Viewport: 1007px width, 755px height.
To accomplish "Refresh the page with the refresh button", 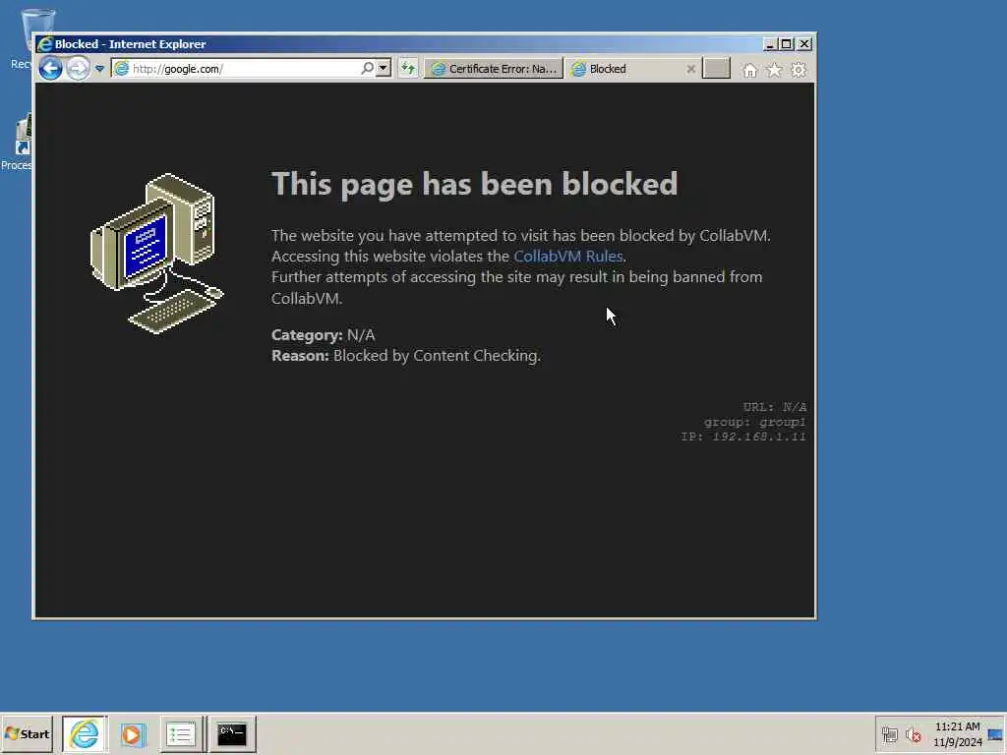I will (x=408, y=68).
